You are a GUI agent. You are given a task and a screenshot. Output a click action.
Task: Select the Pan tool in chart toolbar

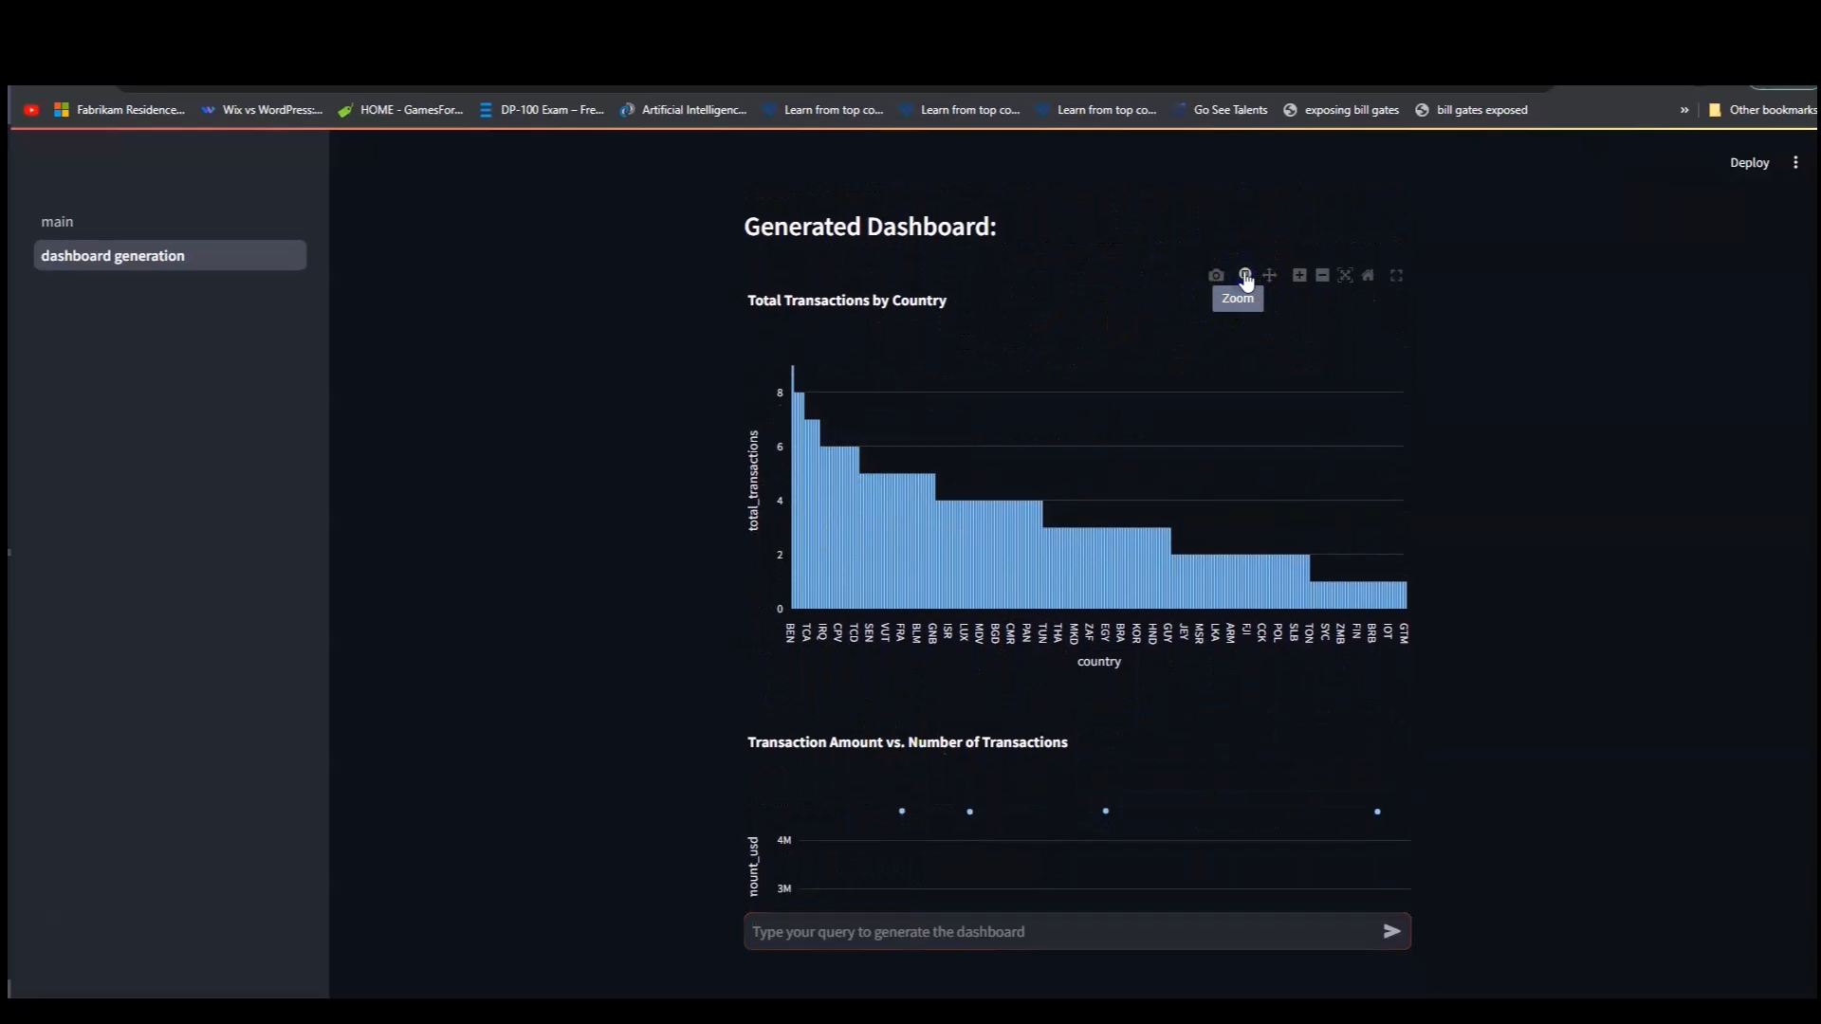point(1270,275)
